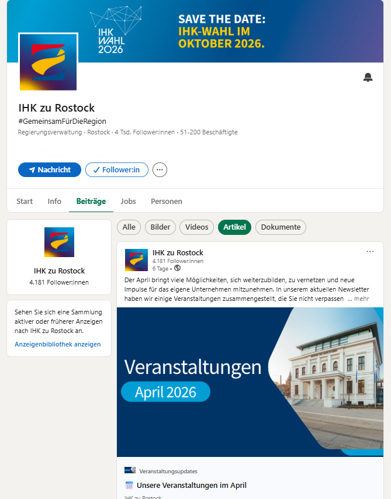Open the Info tab
391x499 pixels.
click(54, 202)
